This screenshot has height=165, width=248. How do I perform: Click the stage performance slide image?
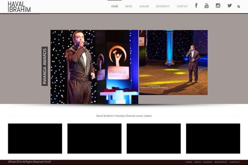(173, 63)
